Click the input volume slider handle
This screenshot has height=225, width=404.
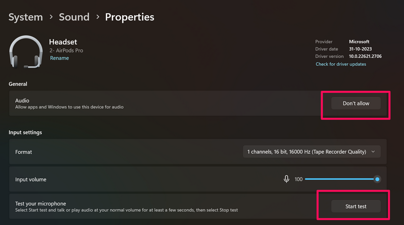[377, 179]
